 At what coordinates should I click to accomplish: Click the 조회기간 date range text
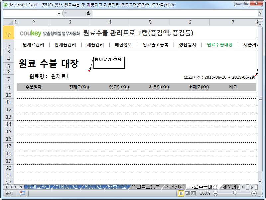(x=219, y=77)
